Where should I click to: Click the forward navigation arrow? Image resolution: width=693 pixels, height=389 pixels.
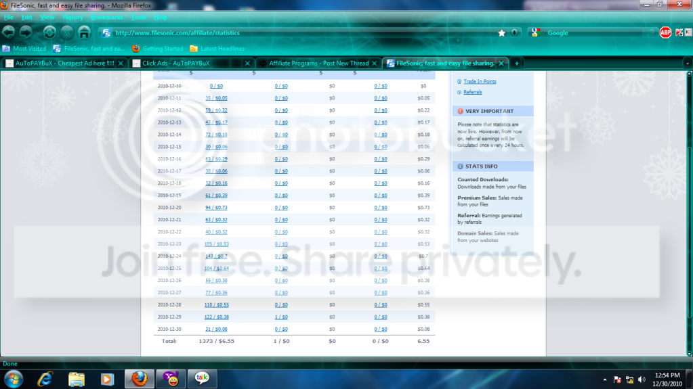point(26,32)
